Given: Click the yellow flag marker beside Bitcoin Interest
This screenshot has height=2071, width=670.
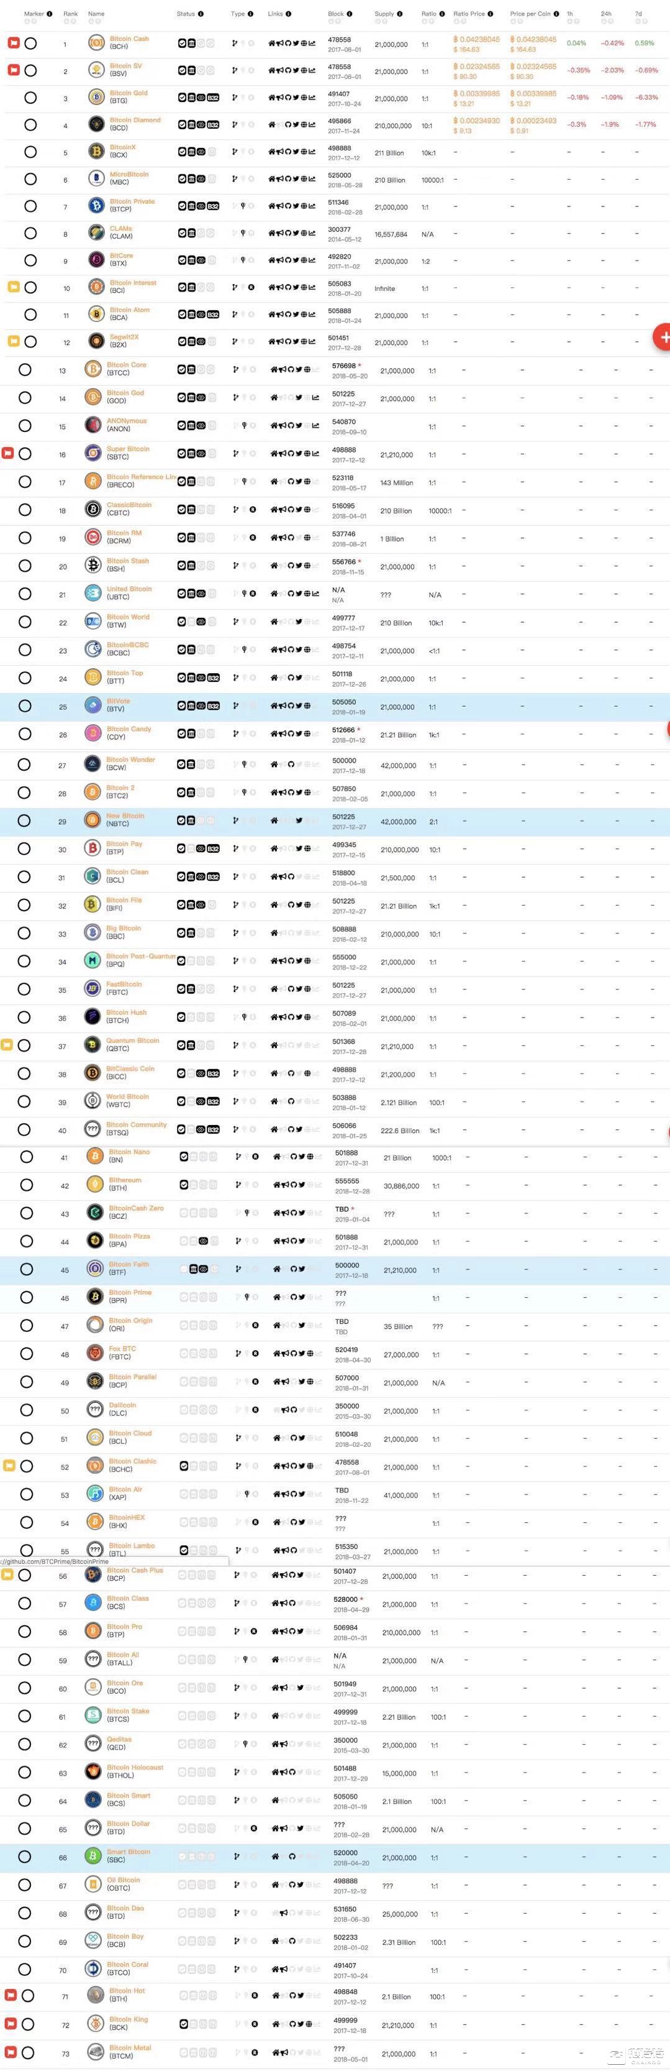Looking at the screenshot, I should point(14,287).
